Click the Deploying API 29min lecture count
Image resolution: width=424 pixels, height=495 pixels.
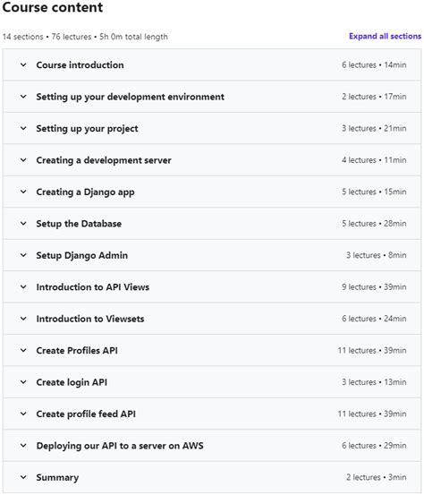pyautogui.click(x=374, y=446)
